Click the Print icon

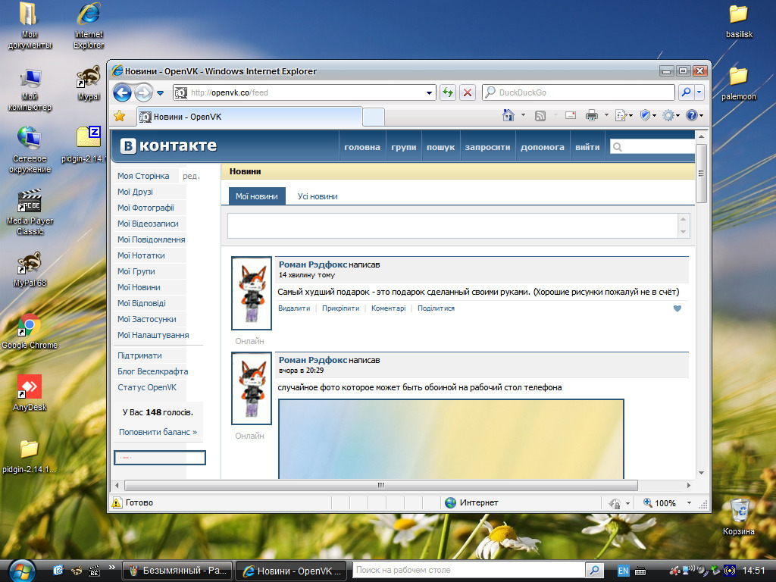pyautogui.click(x=591, y=115)
